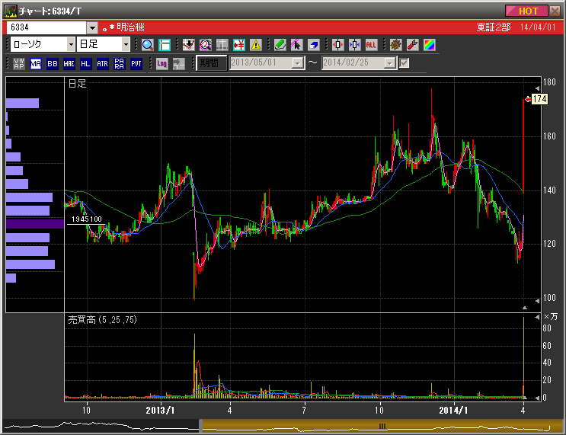This screenshot has height=435, width=566.
Task: Click the magnifying glass search icon
Action: click(148, 44)
